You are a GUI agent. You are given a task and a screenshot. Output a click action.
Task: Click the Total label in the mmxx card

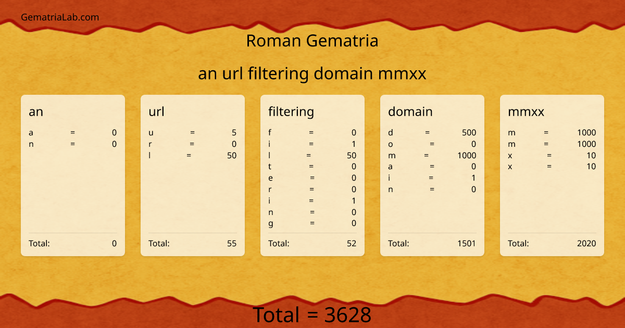tap(518, 243)
